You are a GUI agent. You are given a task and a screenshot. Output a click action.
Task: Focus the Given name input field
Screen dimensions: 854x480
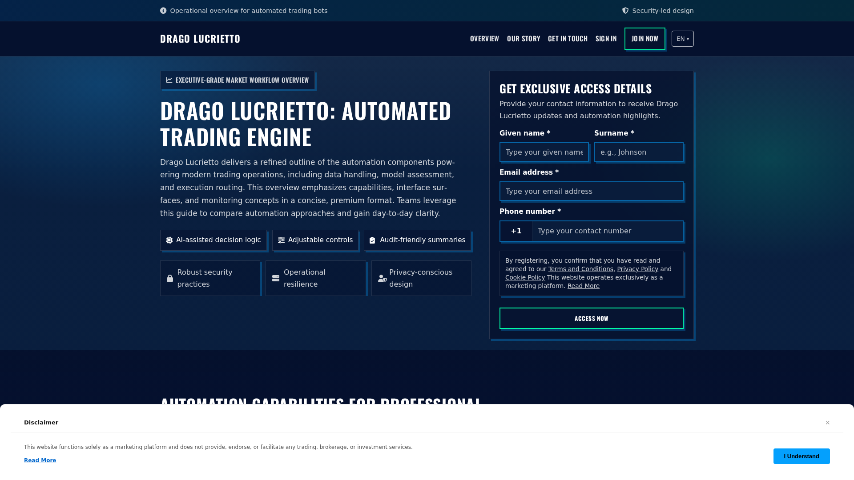click(544, 152)
